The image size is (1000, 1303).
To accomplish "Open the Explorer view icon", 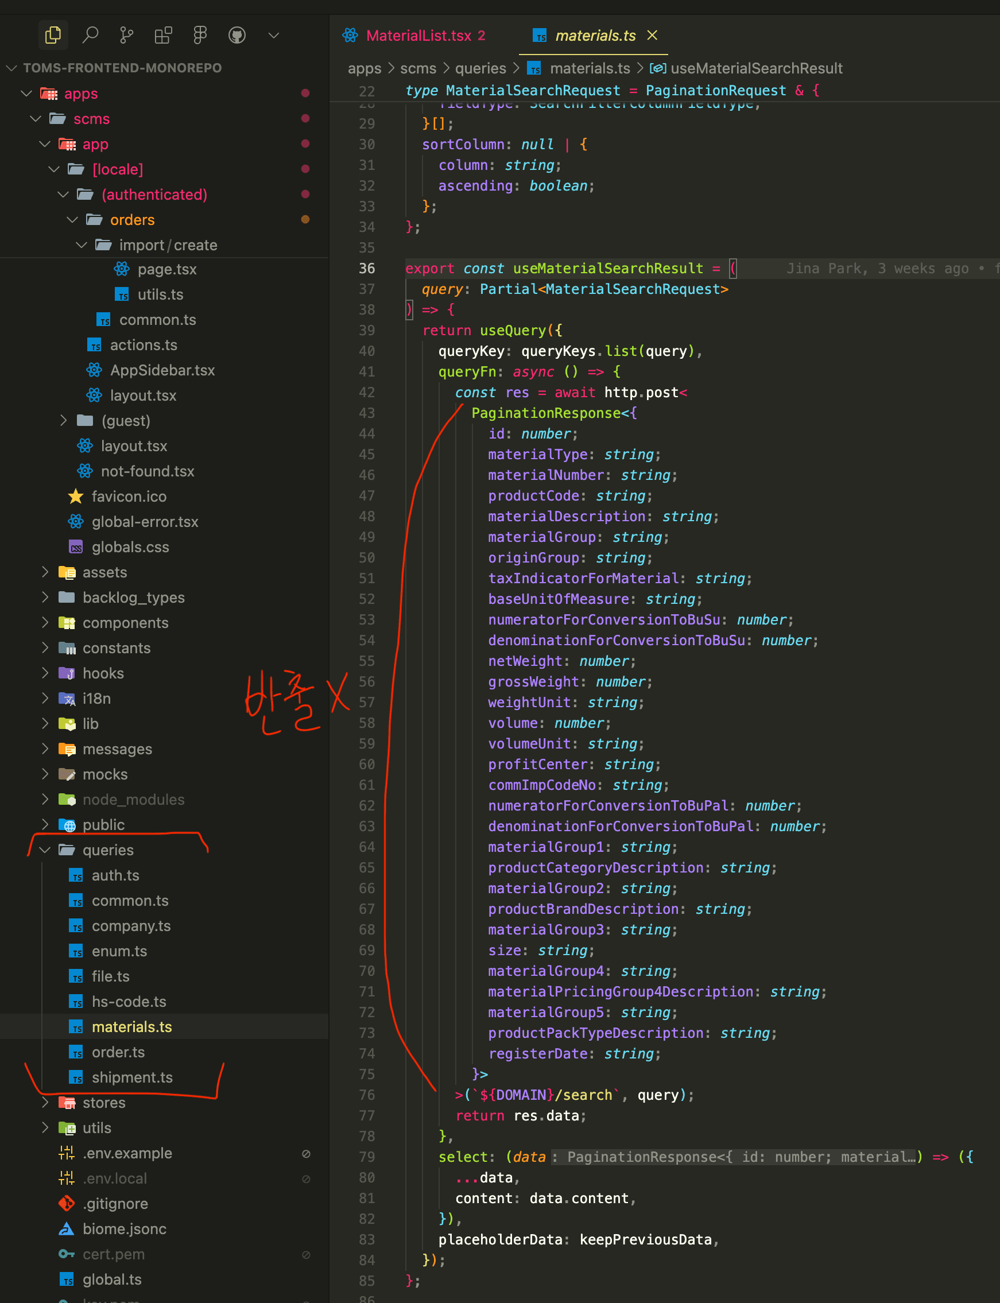I will (53, 35).
